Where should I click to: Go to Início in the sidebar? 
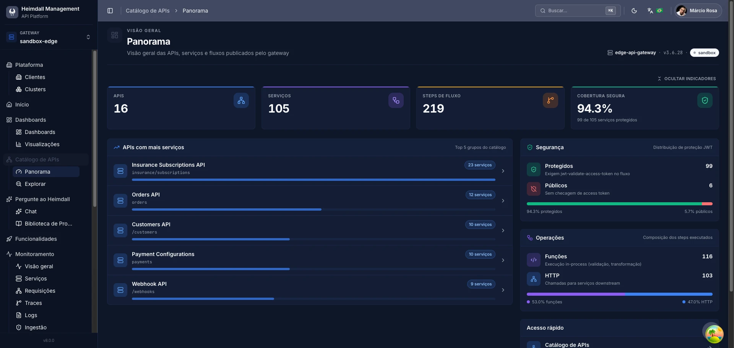46,105
